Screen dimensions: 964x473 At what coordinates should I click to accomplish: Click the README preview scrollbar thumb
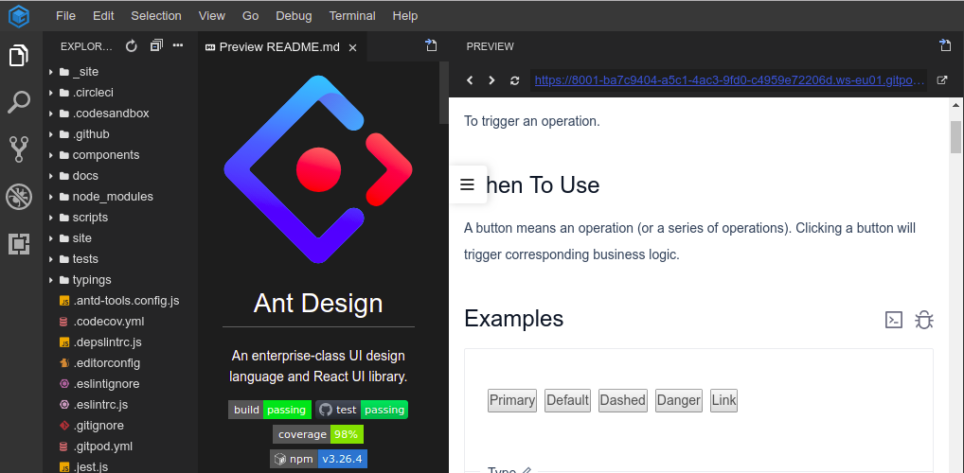444,92
